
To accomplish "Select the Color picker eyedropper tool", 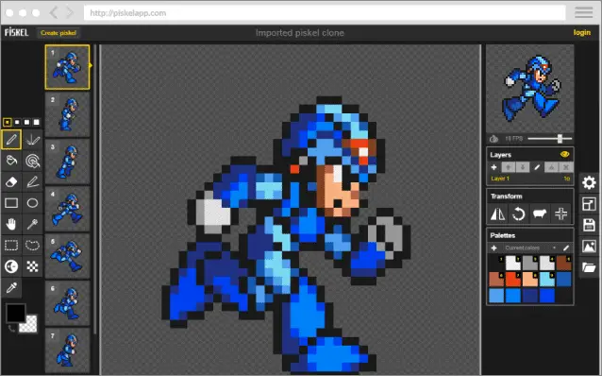I will [11, 287].
